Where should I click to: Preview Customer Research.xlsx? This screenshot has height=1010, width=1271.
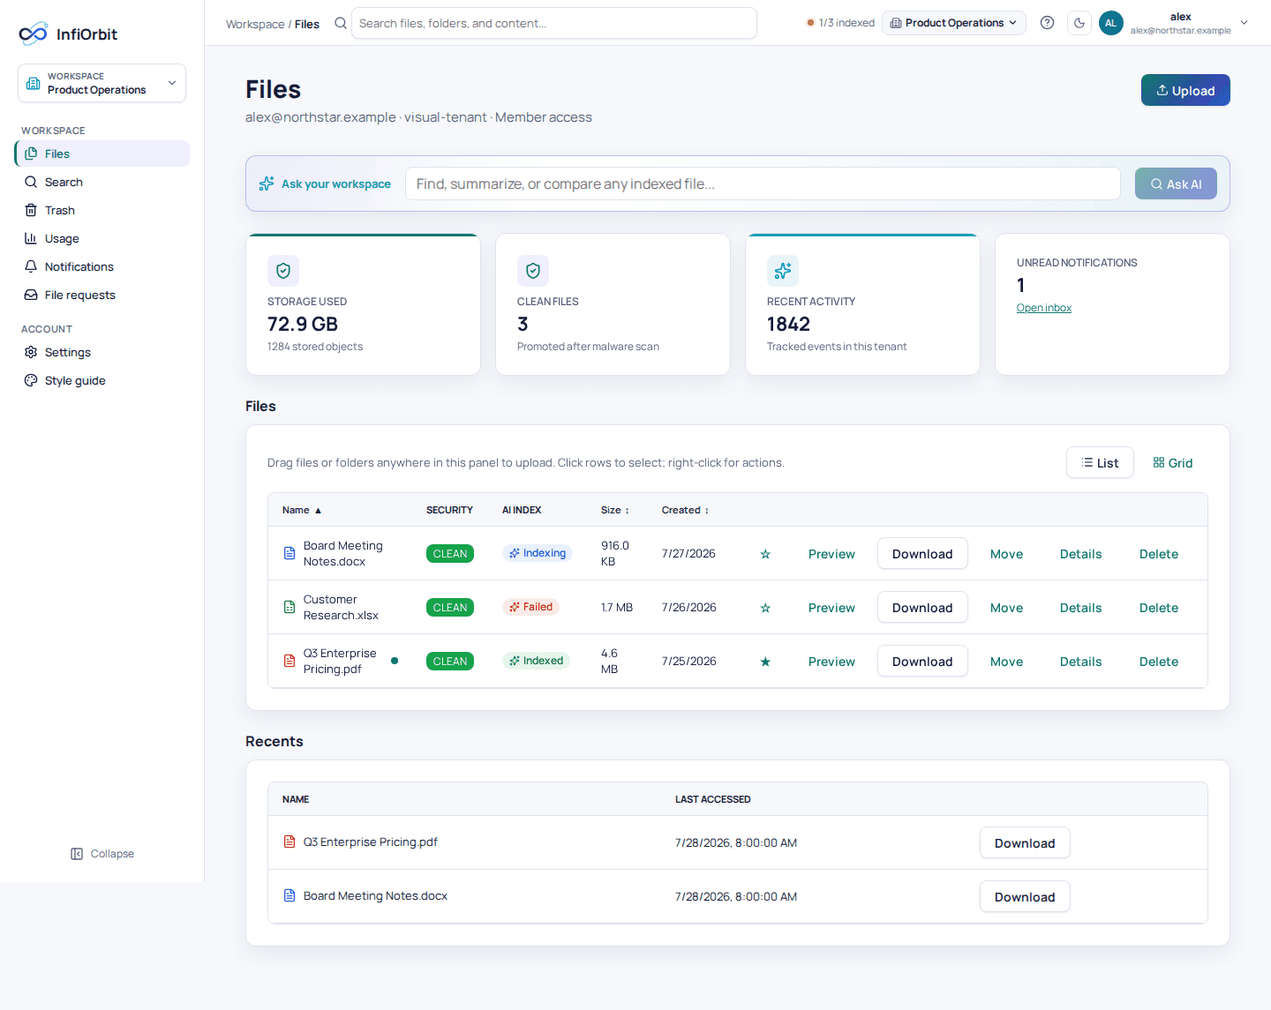[831, 608]
